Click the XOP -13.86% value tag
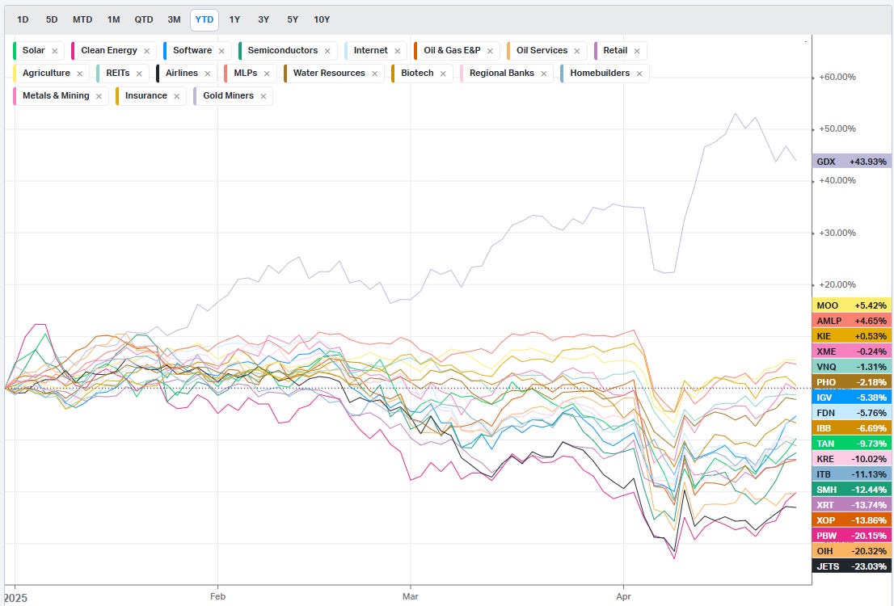 click(x=852, y=520)
